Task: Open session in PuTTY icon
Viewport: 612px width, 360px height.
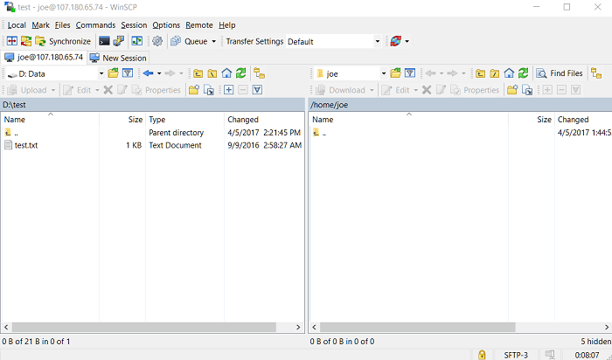Action: click(x=119, y=41)
